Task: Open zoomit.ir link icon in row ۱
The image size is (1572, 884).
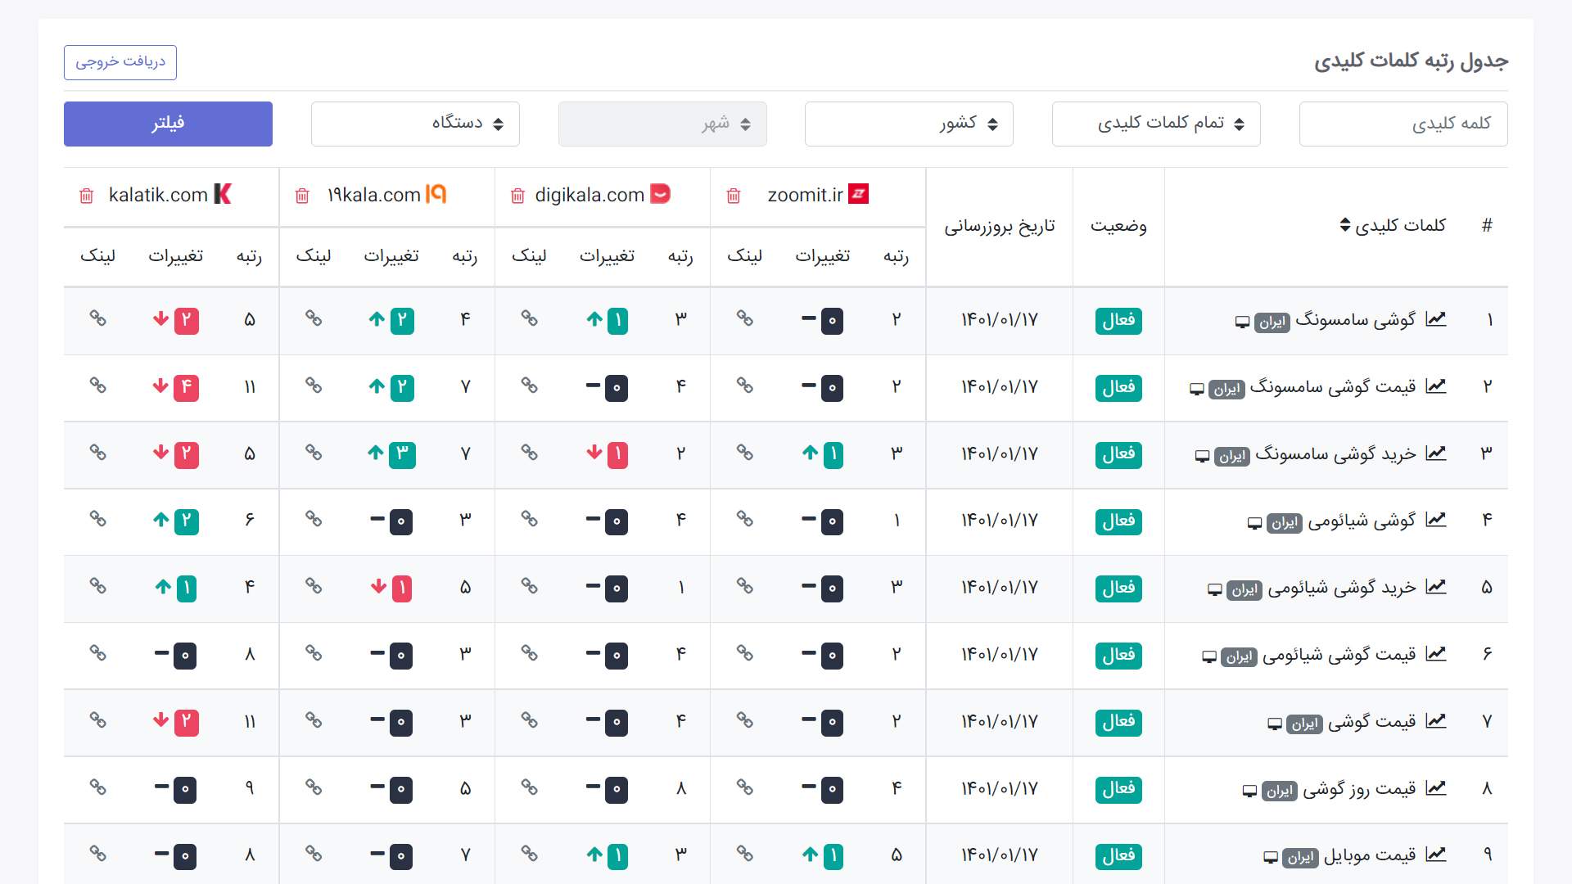Action: (744, 318)
